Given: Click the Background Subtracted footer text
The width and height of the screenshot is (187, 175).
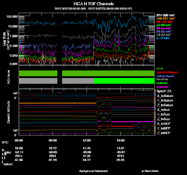Looking at the screenshot, I should (x=93, y=171).
